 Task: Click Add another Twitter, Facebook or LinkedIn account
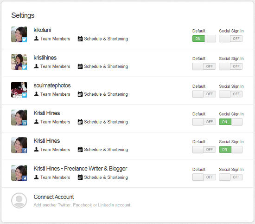pos(83,205)
